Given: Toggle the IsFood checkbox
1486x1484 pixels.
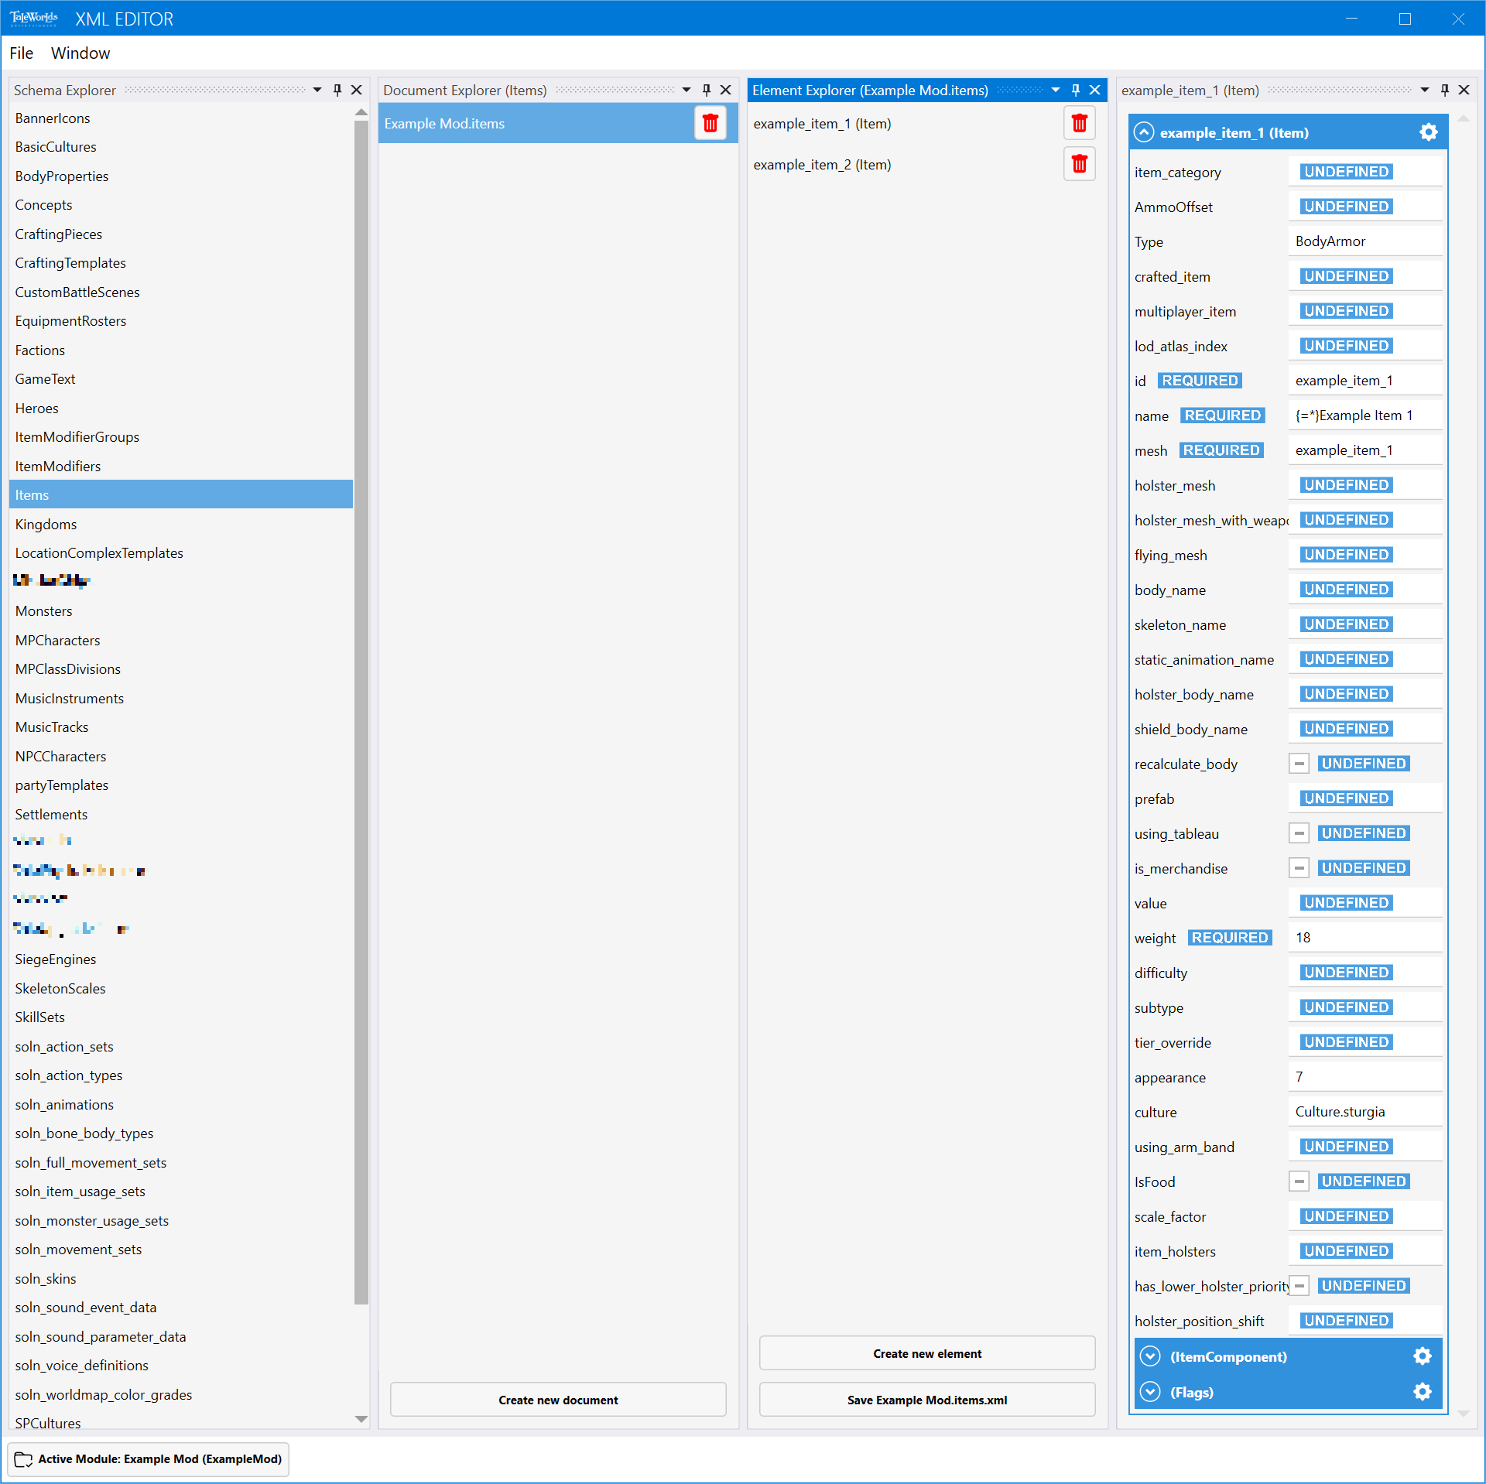Looking at the screenshot, I should pyautogui.click(x=1299, y=1181).
